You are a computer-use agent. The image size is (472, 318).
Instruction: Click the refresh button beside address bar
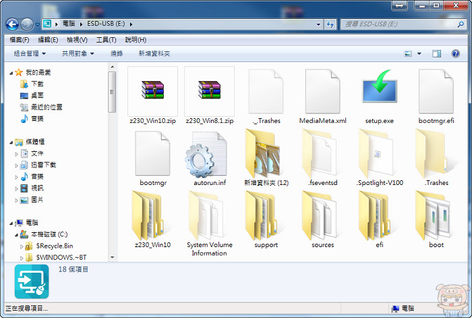(330, 24)
